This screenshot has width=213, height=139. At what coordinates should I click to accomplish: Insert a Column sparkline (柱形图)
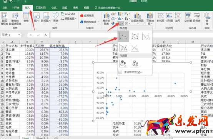pos(169,17)
